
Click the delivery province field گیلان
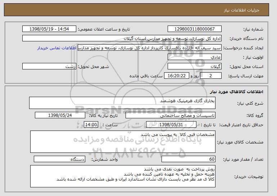click(x=195, y=67)
